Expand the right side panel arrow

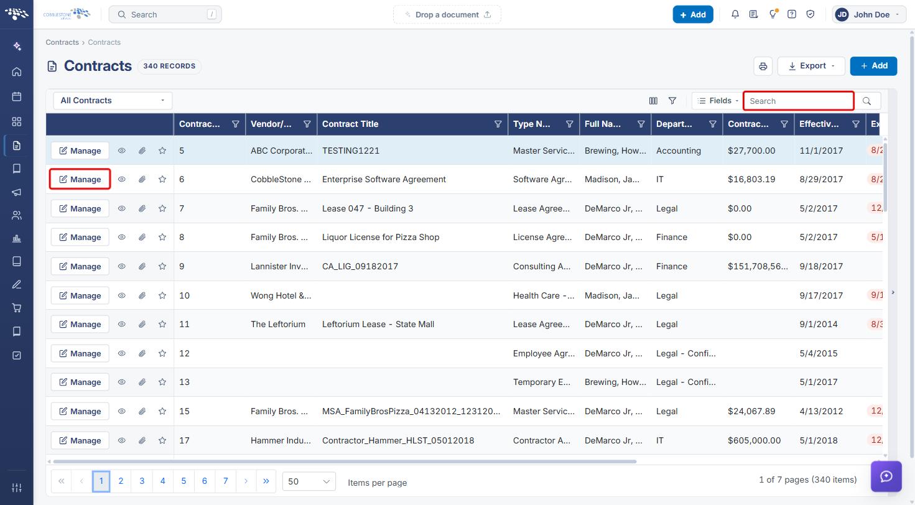[x=893, y=292]
